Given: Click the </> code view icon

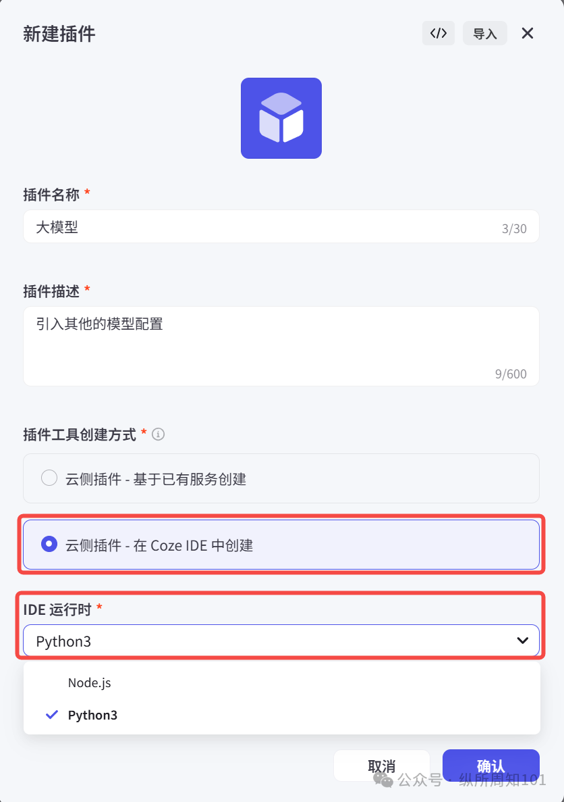Looking at the screenshot, I should pos(438,32).
